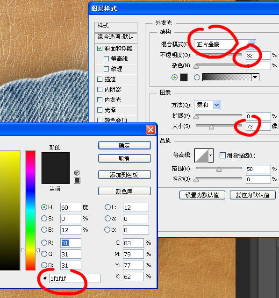
Task: Check the 消除锯齿 checkbox
Action: pos(222,155)
